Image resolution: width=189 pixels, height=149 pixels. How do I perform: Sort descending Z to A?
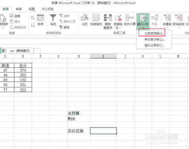coord(33,25)
